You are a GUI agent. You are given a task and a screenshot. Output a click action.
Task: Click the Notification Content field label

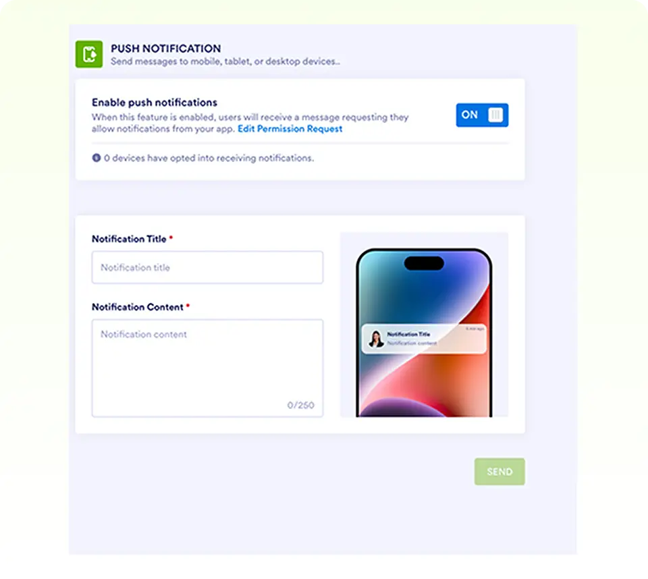pos(138,307)
